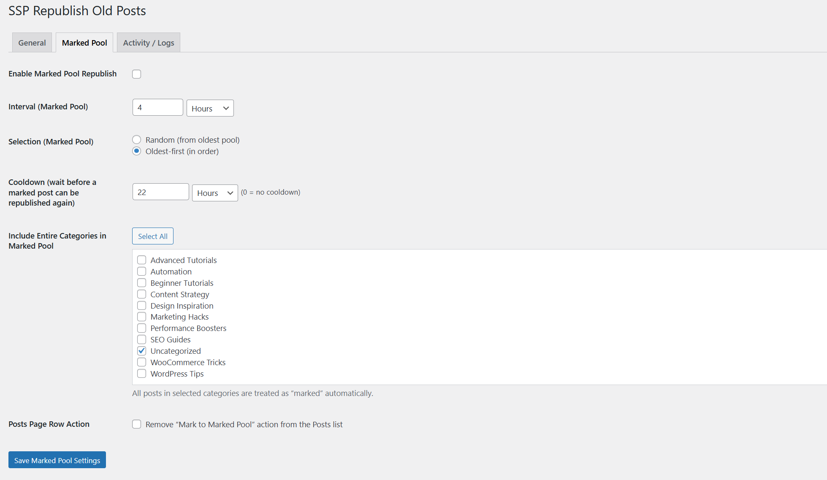827x480 pixels.
Task: Select Oldest-first (in order) radio
Action: [x=136, y=151]
